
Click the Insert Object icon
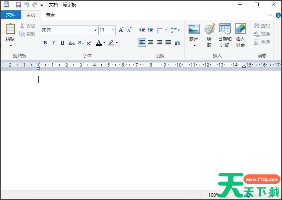240,29
